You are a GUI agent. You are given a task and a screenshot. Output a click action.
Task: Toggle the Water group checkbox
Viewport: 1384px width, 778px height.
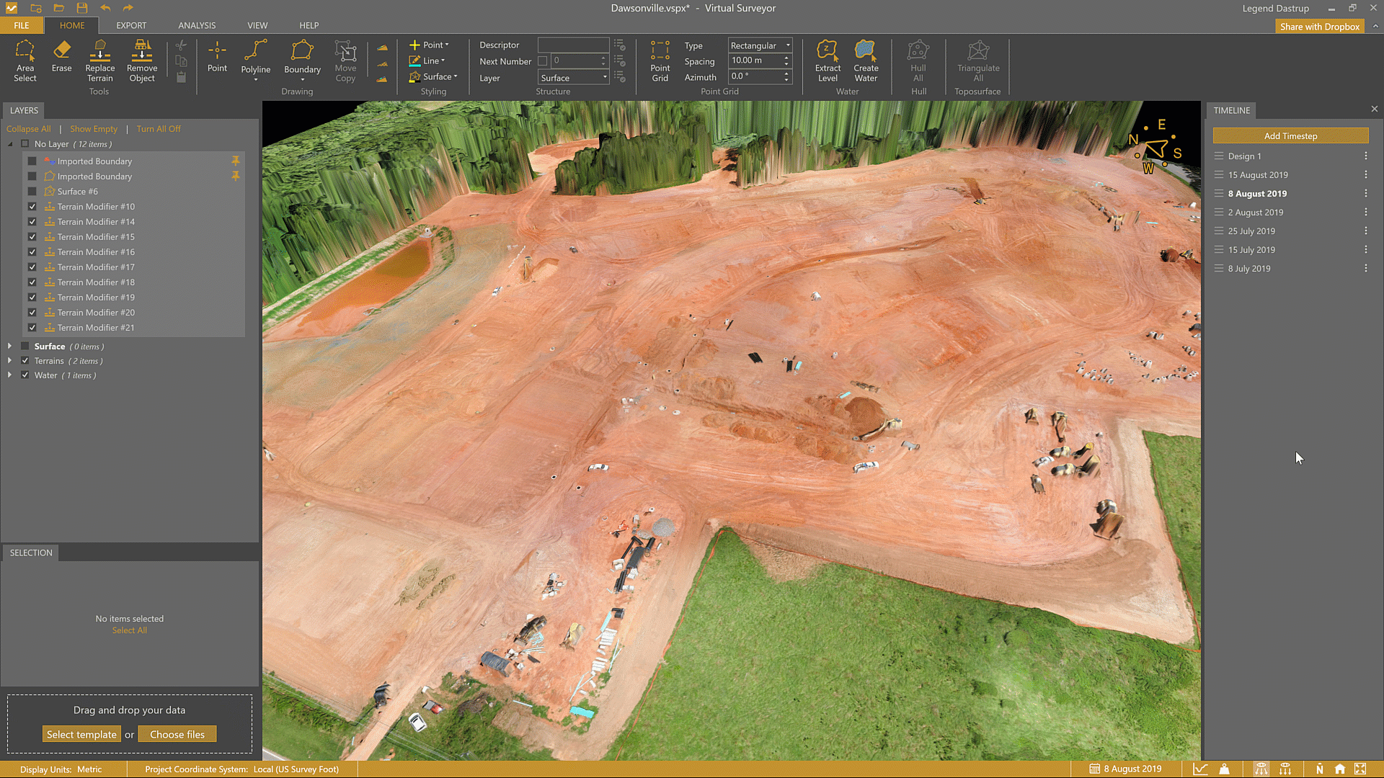point(25,375)
